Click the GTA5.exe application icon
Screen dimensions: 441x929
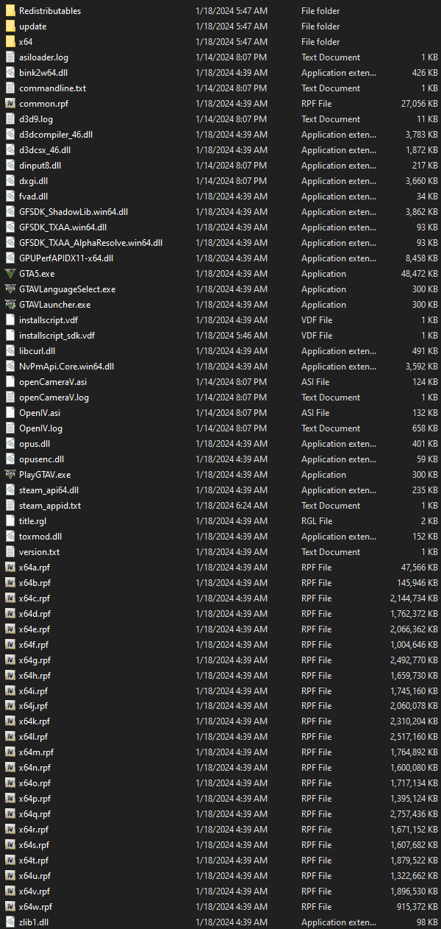[x=10, y=274]
